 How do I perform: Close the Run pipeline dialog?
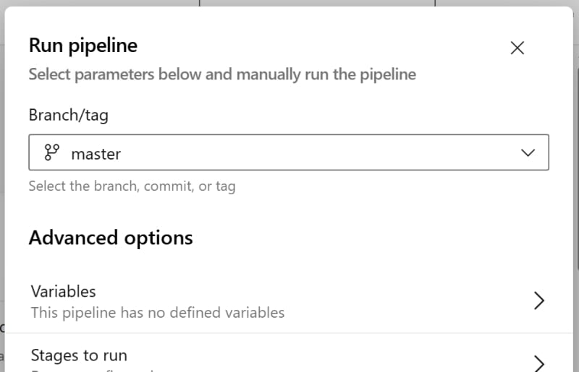517,48
